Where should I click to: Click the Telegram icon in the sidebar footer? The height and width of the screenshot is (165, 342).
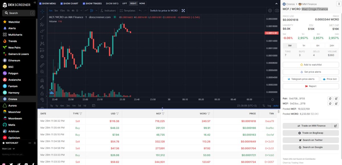click(19, 164)
